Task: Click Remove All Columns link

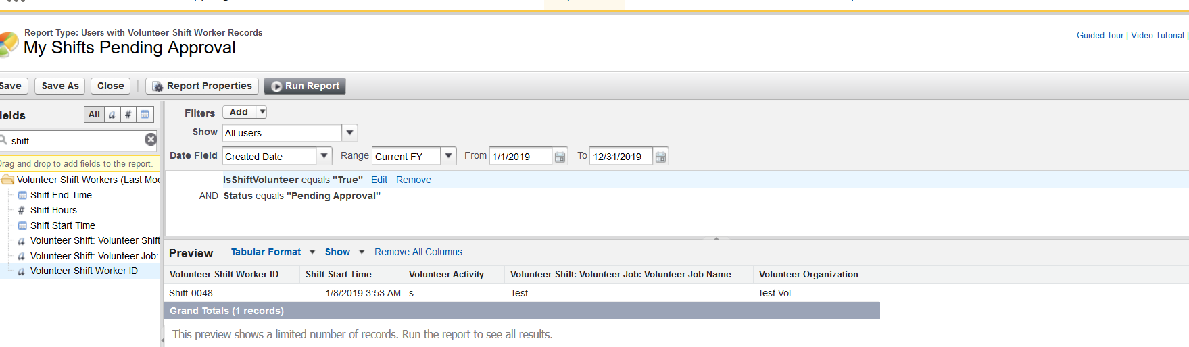Action: pos(418,252)
